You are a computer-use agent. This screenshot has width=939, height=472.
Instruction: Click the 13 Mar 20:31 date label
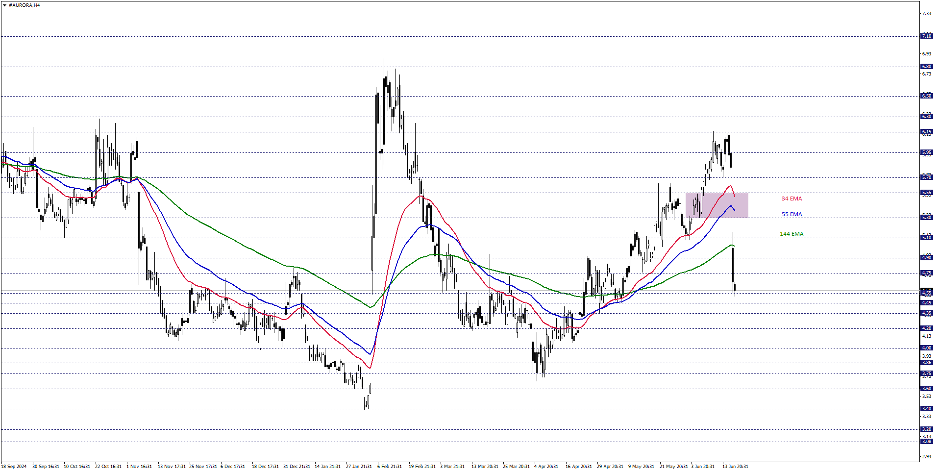485,467
